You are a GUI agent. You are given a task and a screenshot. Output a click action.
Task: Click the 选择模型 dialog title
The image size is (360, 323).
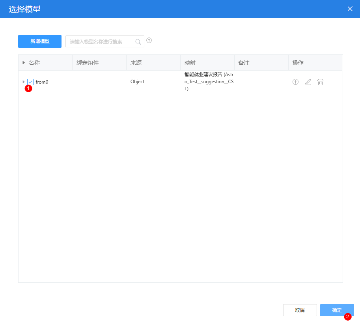pos(24,9)
